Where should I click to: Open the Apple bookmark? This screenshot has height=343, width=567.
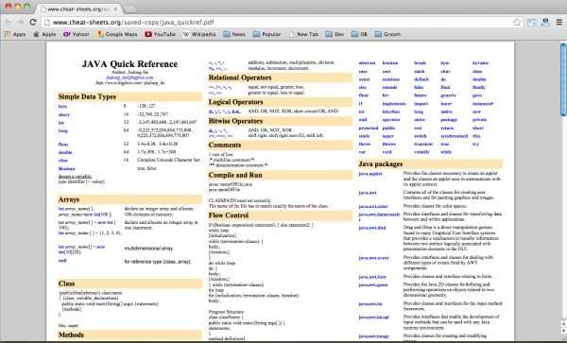(x=44, y=34)
